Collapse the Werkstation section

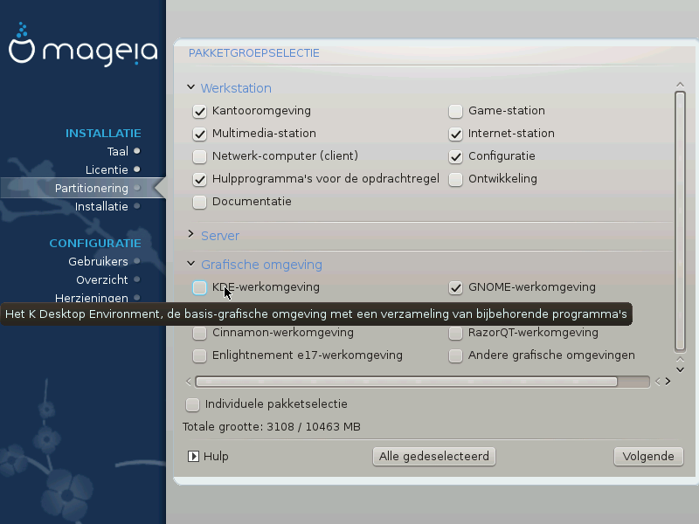[190, 87]
